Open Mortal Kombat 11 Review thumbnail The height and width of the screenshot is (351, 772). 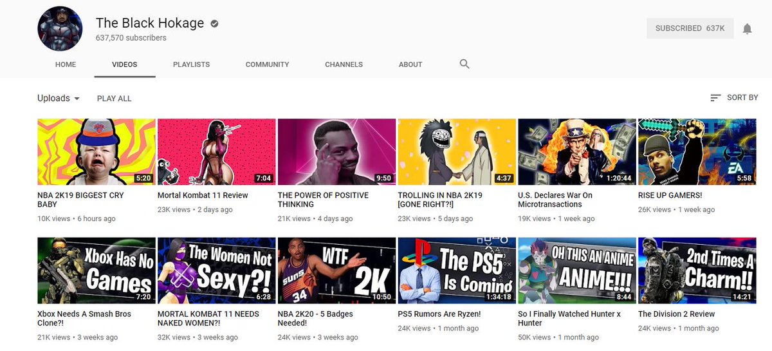coord(217,152)
